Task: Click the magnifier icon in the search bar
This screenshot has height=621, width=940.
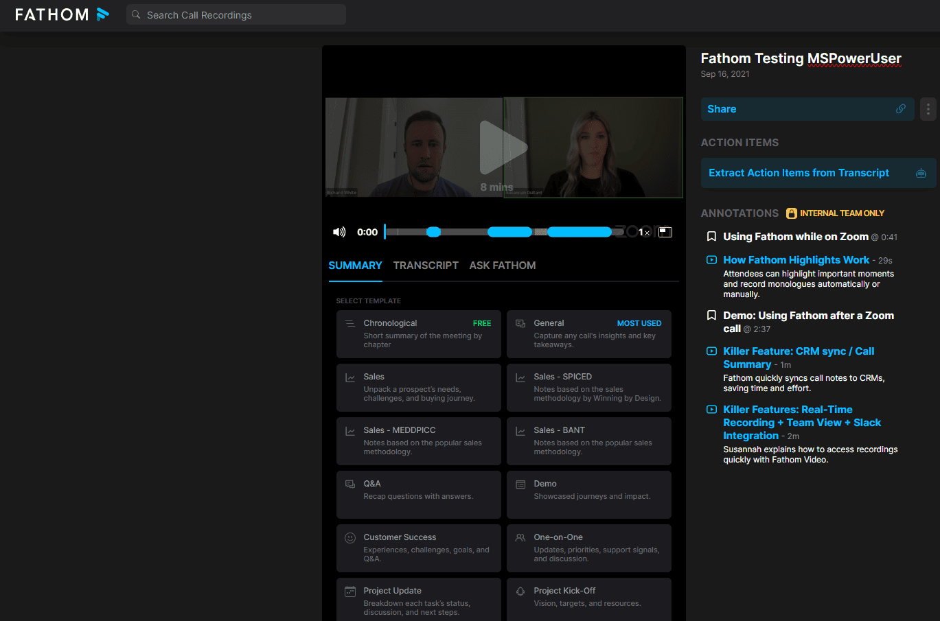Action: click(135, 14)
